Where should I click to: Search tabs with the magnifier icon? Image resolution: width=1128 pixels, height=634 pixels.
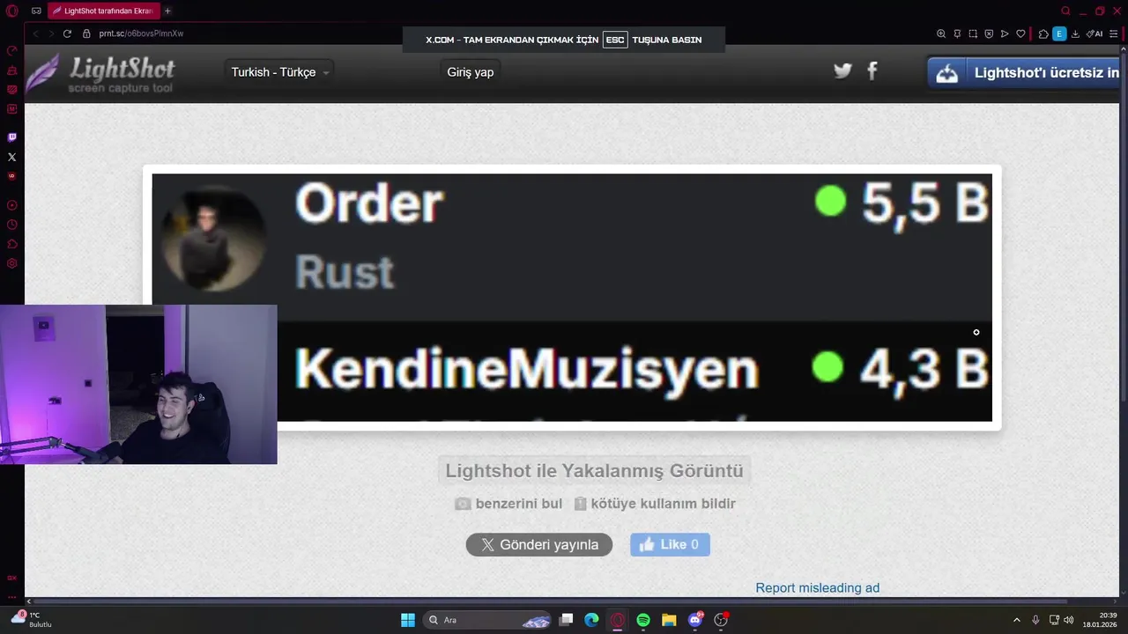[x=1065, y=11]
